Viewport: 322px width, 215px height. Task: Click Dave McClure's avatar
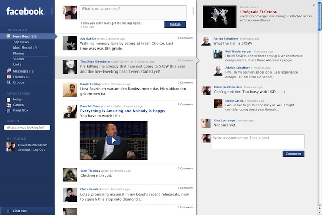coord(70,112)
